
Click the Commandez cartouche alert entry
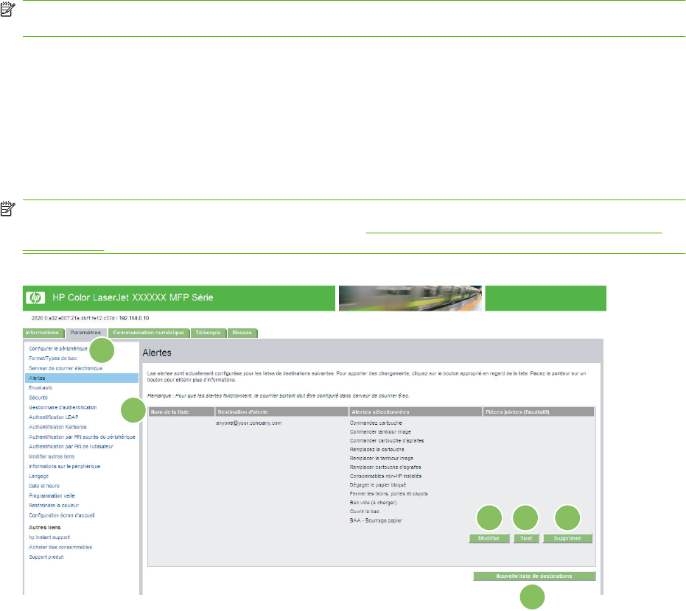pyautogui.click(x=376, y=423)
